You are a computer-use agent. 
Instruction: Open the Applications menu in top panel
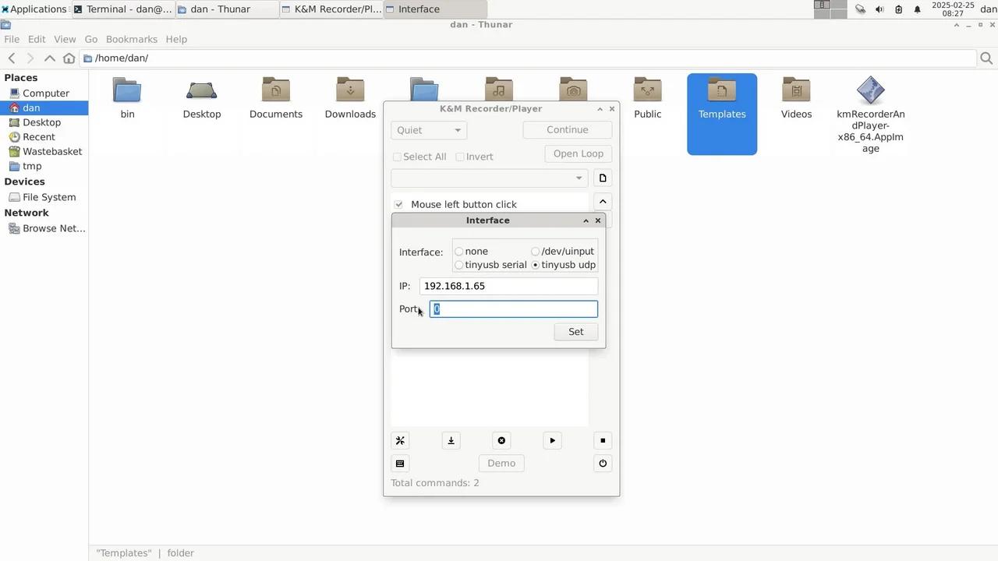coord(34,9)
